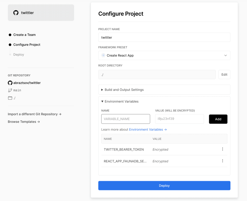
Task: Click the TWITTER_BEARER_TOKEN variable name
Action: pos(124,149)
